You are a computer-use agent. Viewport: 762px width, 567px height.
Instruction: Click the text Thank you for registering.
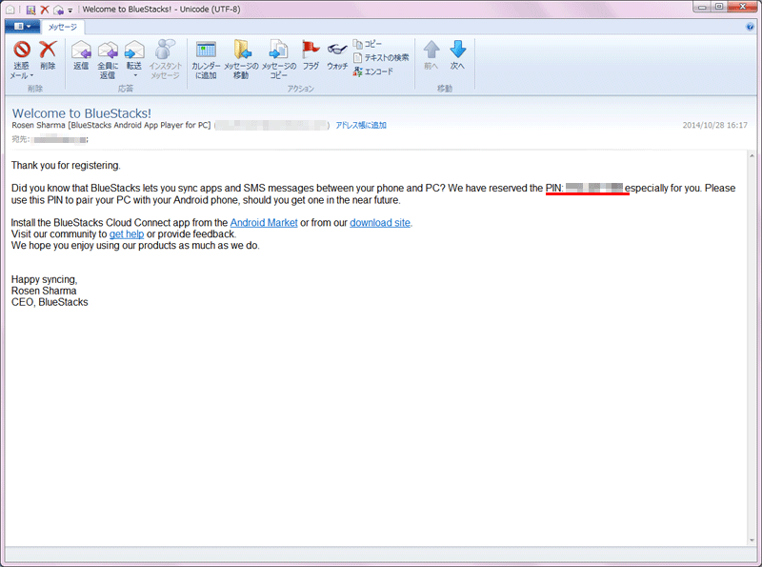point(66,165)
